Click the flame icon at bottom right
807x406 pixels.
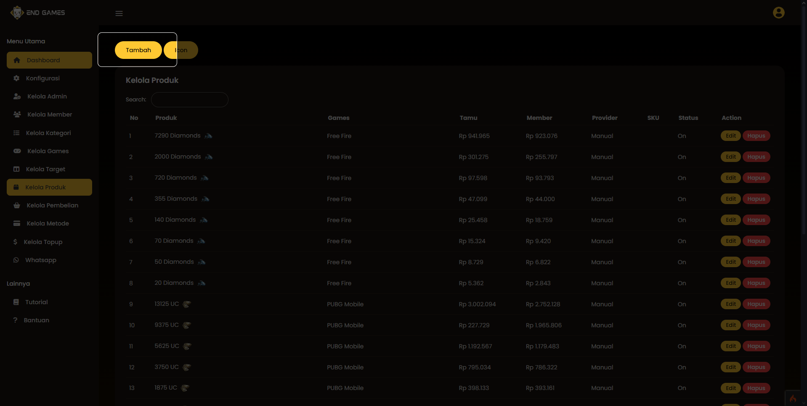coord(793,398)
